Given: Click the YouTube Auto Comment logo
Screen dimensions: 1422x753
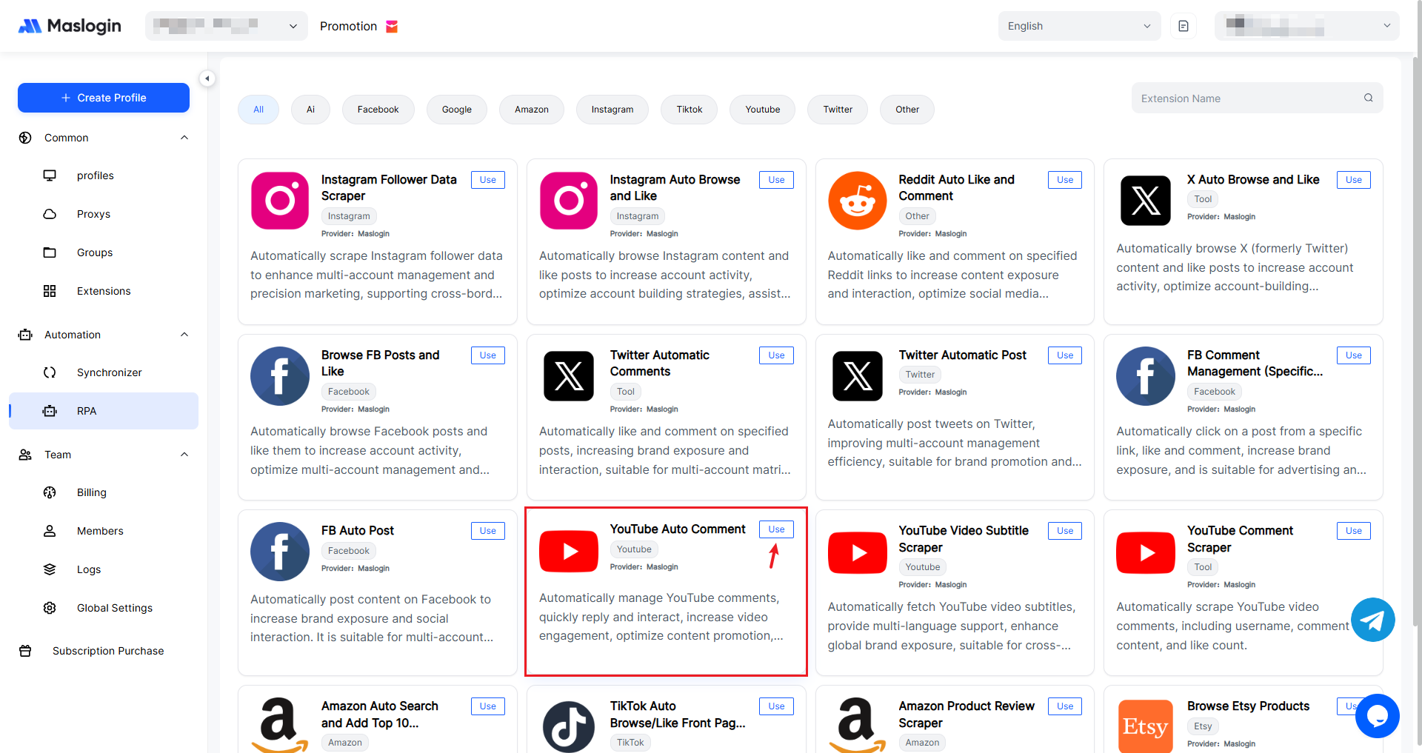Looking at the screenshot, I should pos(568,552).
